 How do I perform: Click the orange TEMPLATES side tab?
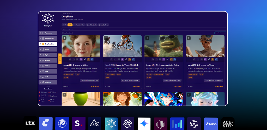pos(60,58)
